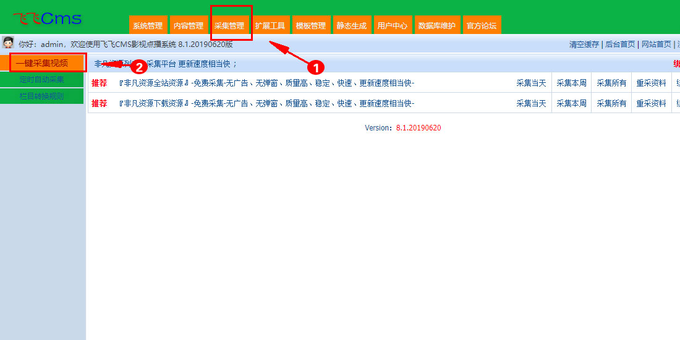Screen dimensions: 680x340
Task: Visit the 官方论坛 tab
Action: [x=482, y=25]
